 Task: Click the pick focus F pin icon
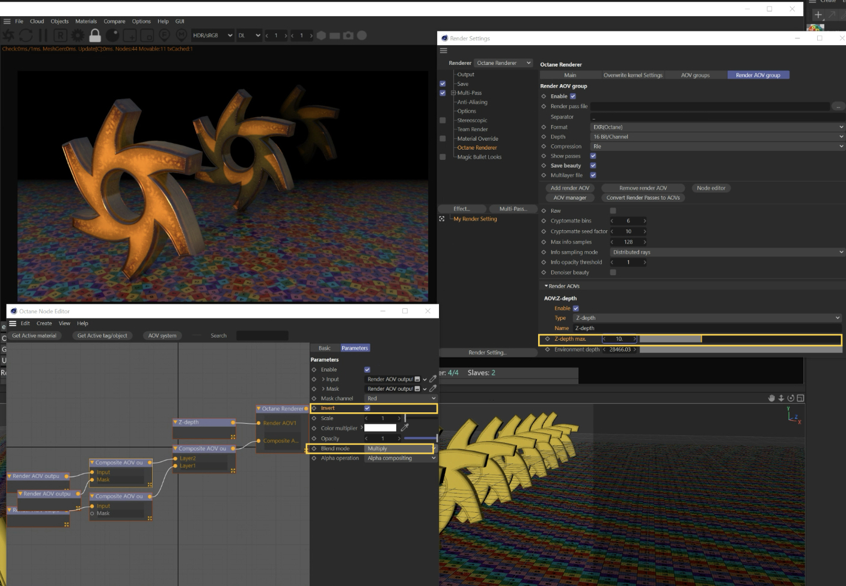click(x=164, y=35)
